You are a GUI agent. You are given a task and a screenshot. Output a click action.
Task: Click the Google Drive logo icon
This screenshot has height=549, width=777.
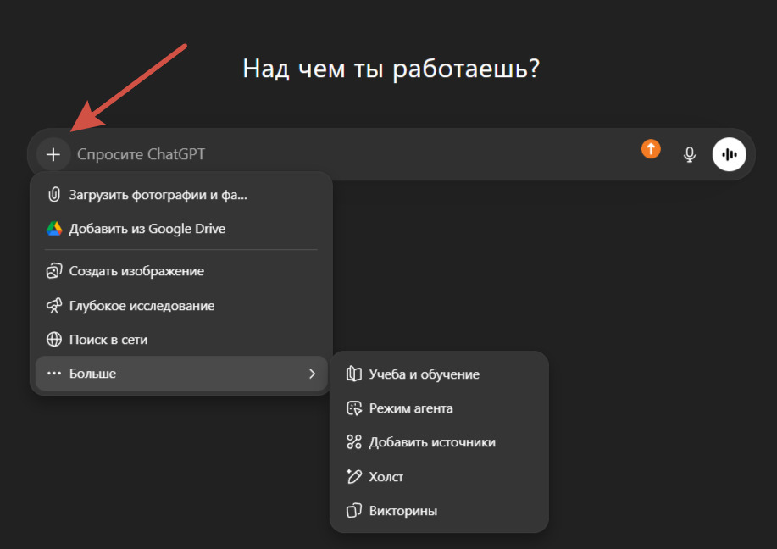[54, 229]
